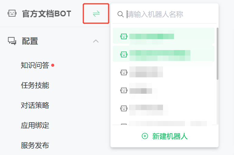Click the robot icon beside 官方文档BOT
The height and width of the screenshot is (155, 234).
[x=12, y=14]
